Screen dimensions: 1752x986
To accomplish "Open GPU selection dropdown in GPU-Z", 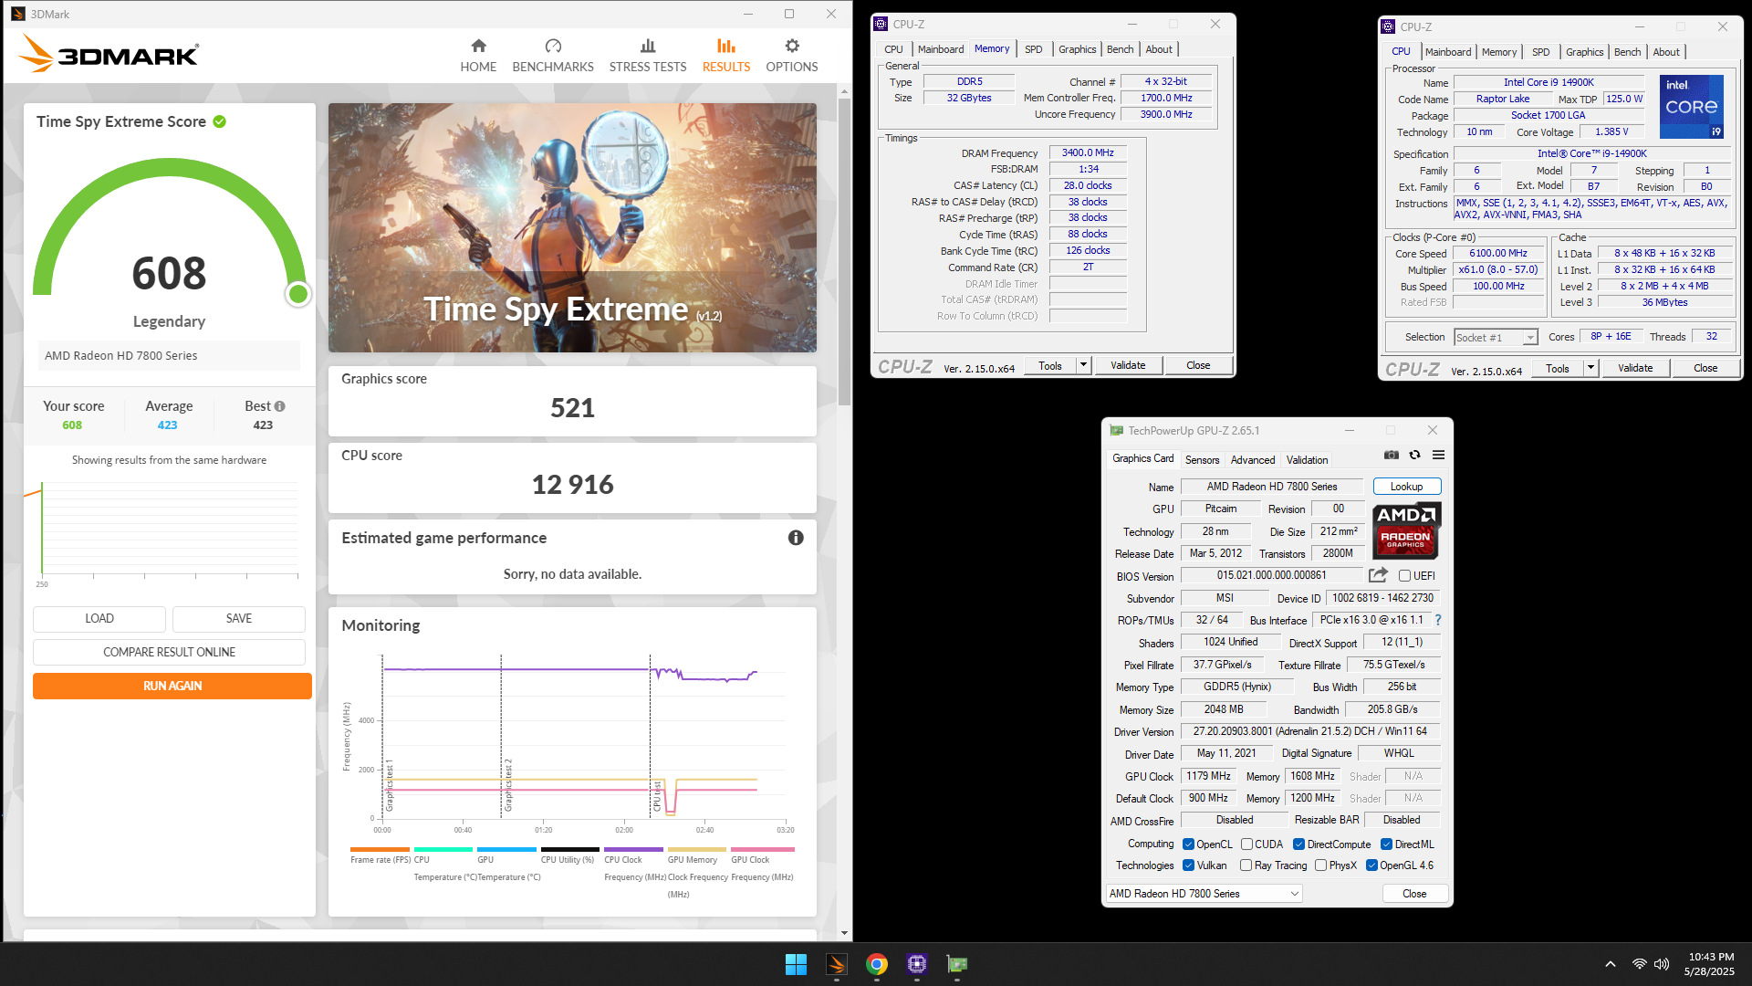I will (1204, 894).
